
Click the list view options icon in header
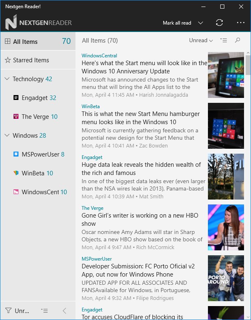point(224,40)
